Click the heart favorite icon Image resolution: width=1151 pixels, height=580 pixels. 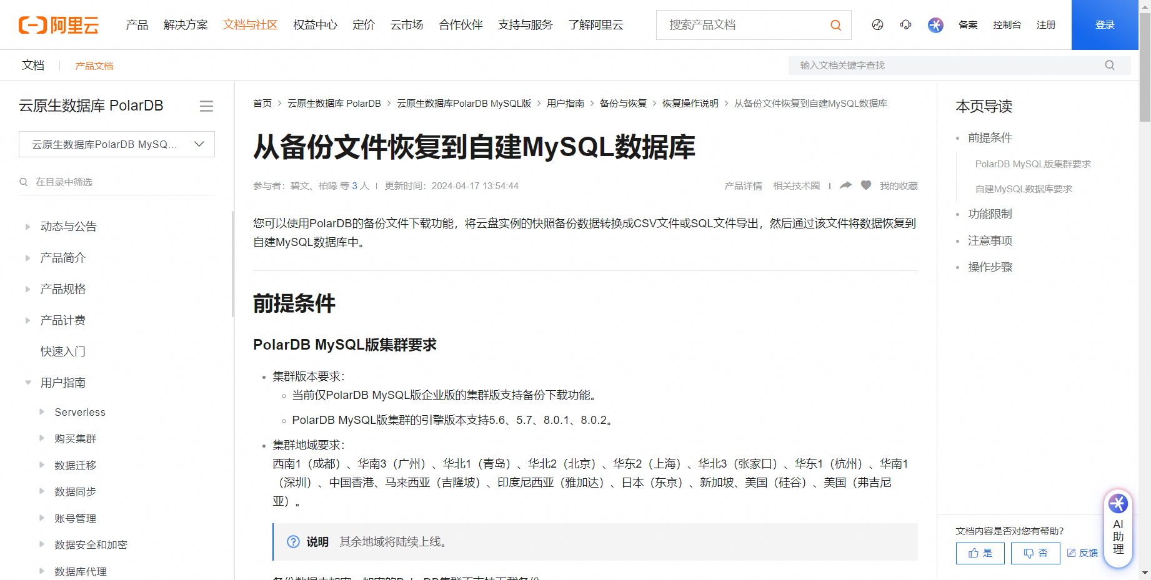coord(866,185)
